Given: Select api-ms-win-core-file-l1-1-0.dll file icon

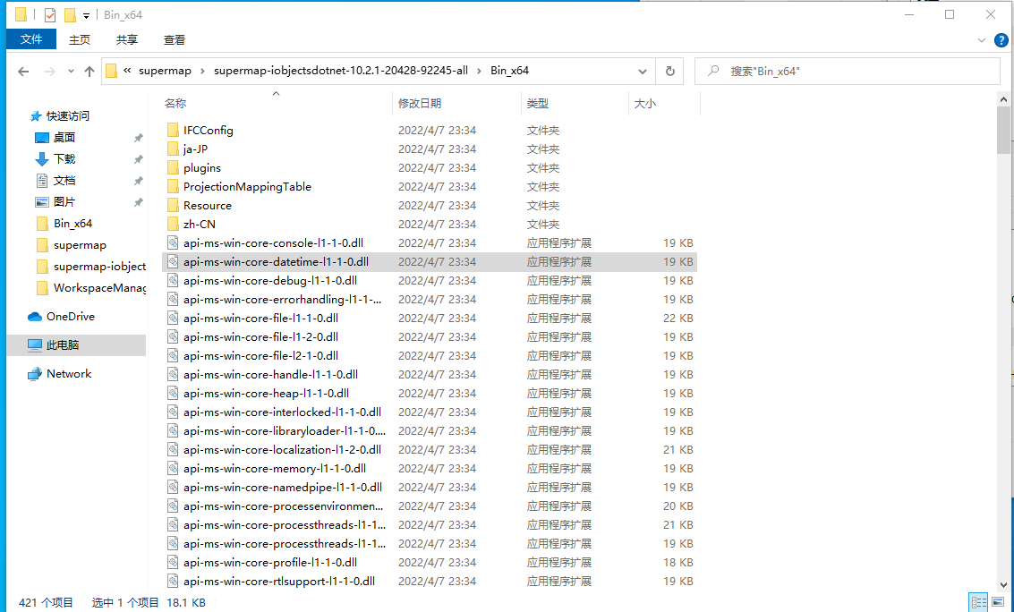Looking at the screenshot, I should point(172,318).
